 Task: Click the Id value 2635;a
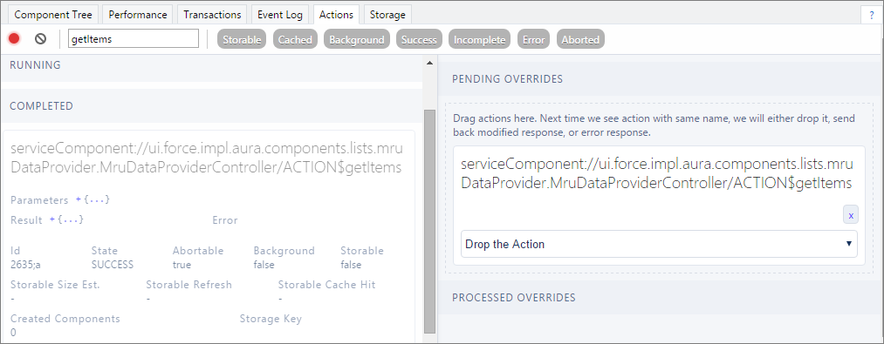click(25, 265)
